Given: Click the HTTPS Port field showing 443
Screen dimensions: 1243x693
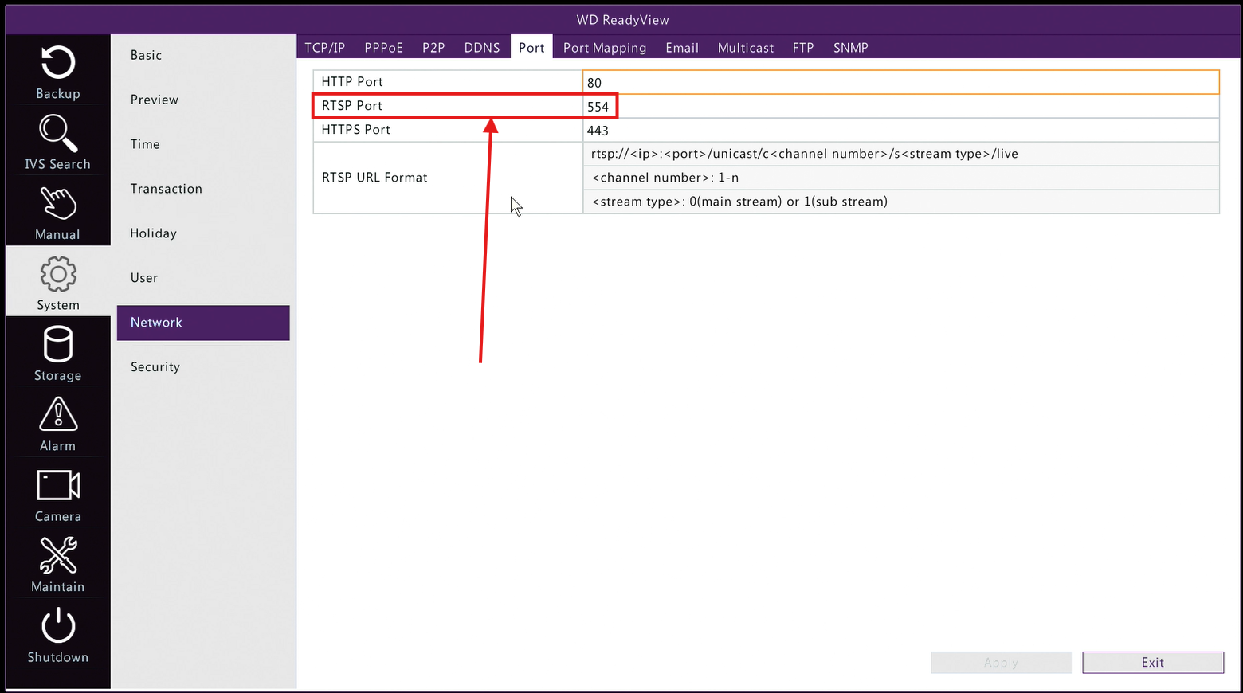Looking at the screenshot, I should tap(901, 130).
